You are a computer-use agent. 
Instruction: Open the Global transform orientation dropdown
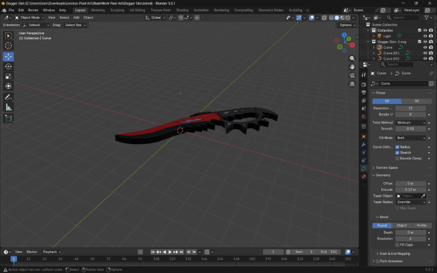(155, 17)
